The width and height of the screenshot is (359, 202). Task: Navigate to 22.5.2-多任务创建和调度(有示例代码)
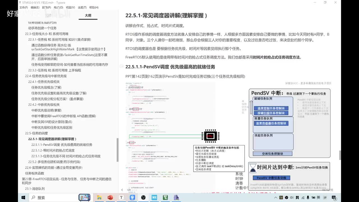coord(54,162)
